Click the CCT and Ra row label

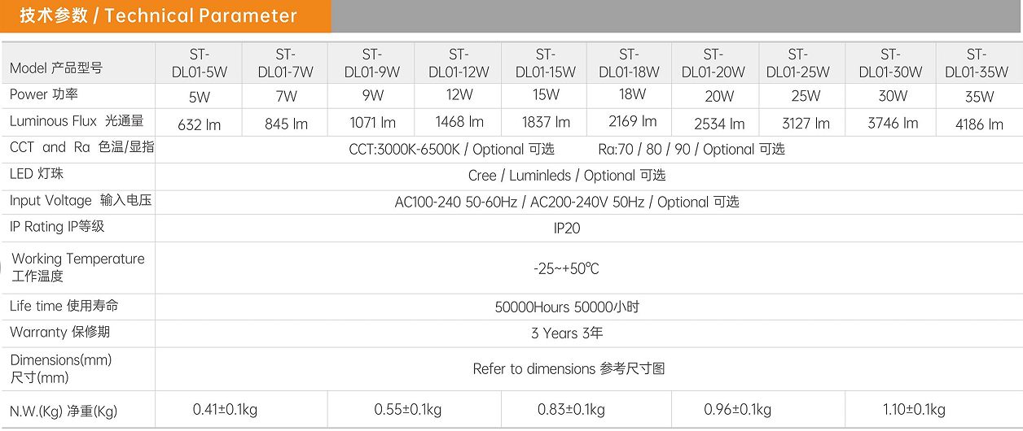point(81,147)
